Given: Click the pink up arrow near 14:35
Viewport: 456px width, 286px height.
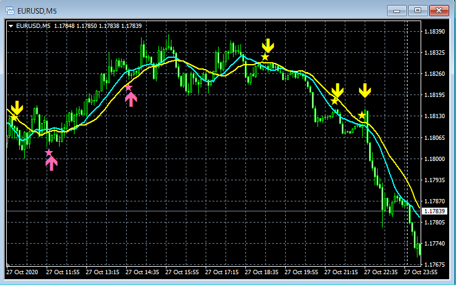Looking at the screenshot, I should pos(131,99).
